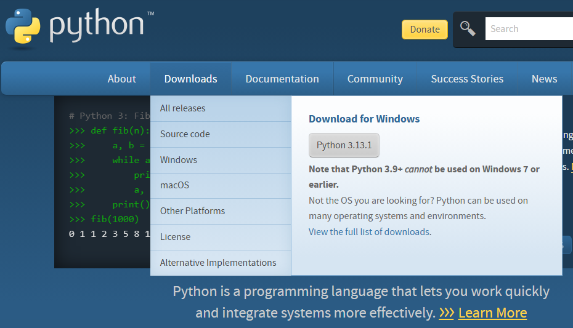This screenshot has height=328, width=573.
Task: Focus the Search input field
Action: pyautogui.click(x=529, y=29)
